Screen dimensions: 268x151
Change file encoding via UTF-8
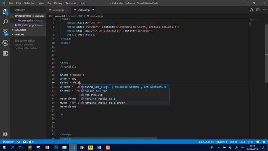pyautogui.click(x=233, y=142)
